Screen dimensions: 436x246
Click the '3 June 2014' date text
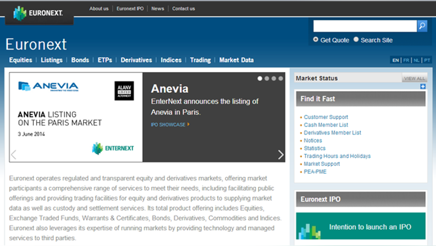coord(31,134)
